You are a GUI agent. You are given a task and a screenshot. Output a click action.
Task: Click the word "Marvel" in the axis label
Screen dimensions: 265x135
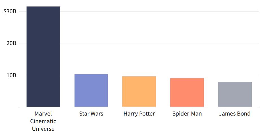[x=43, y=114]
